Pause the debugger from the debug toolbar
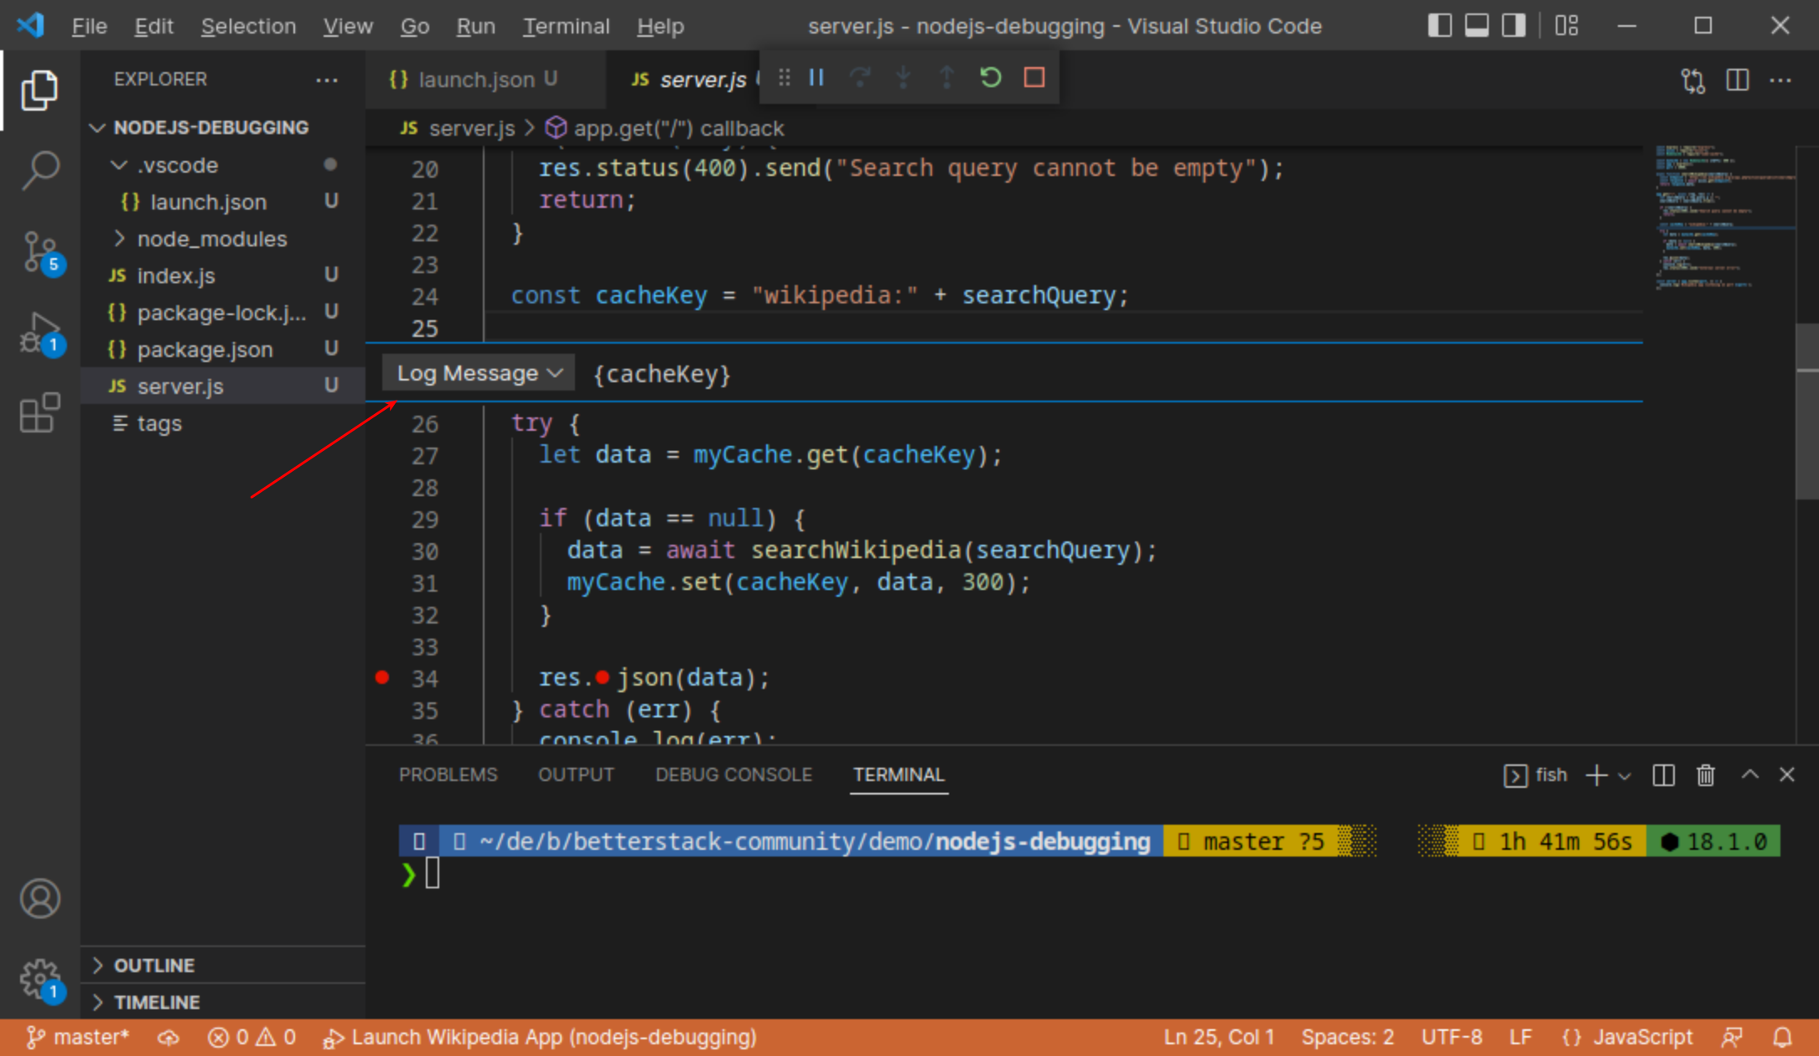Screen dimensions: 1819x1056 [x=816, y=78]
